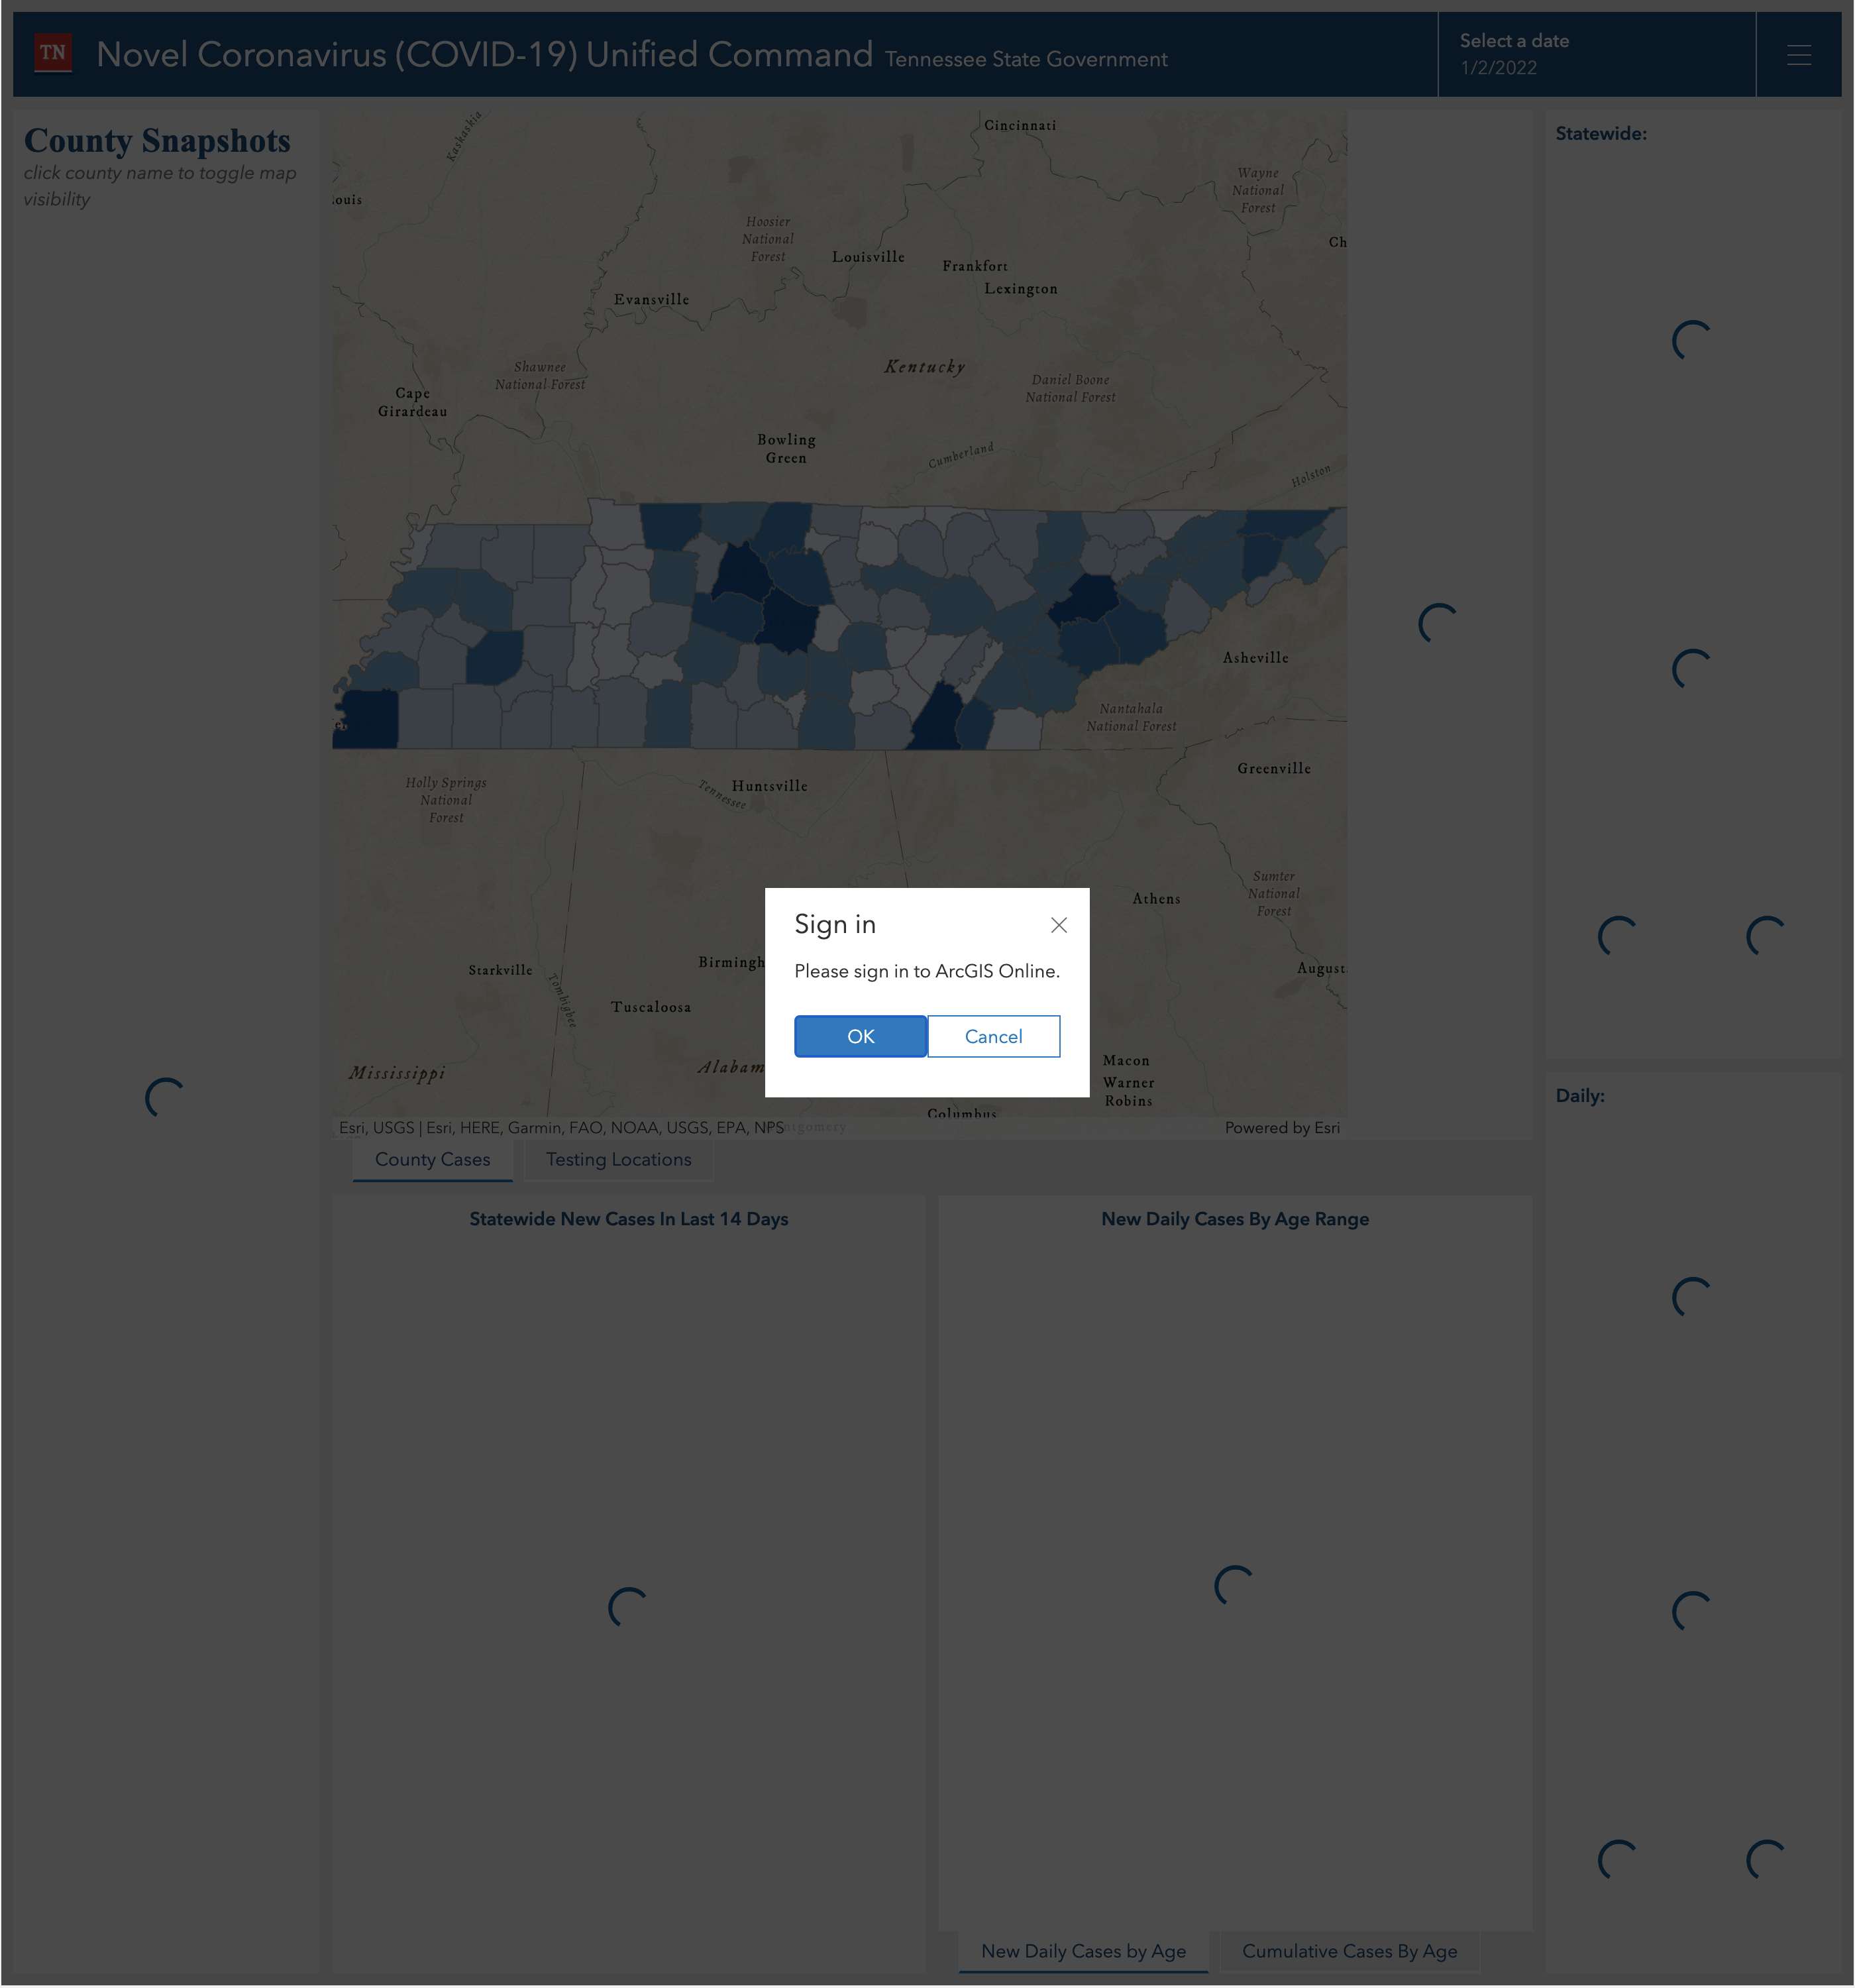Open the hamburger menu in header
Screen dimensions: 1855x1988
(x=1798, y=55)
